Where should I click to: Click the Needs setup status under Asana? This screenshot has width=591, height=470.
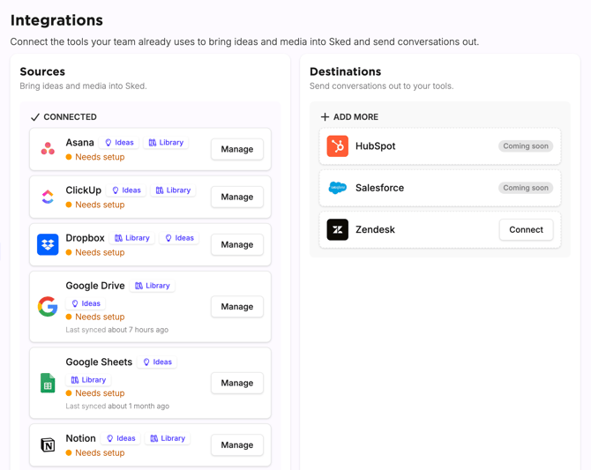tap(95, 157)
